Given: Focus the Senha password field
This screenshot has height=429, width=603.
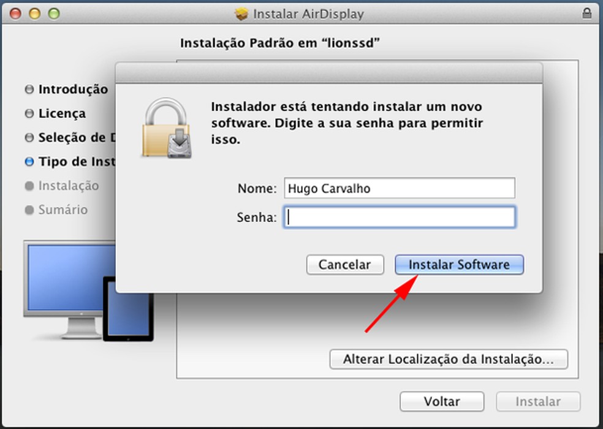Looking at the screenshot, I should pyautogui.click(x=400, y=218).
